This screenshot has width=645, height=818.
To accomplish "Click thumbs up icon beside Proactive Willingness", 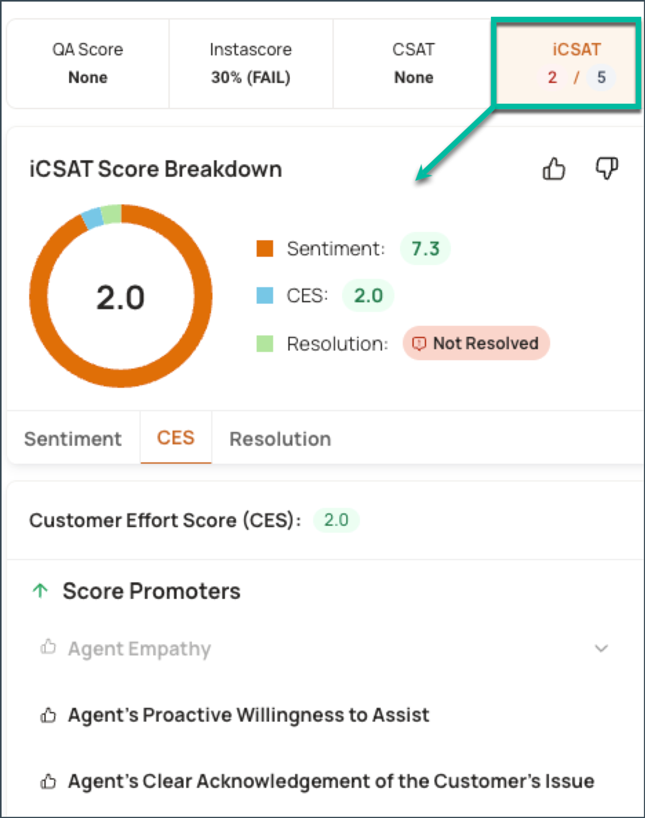I will click(48, 715).
